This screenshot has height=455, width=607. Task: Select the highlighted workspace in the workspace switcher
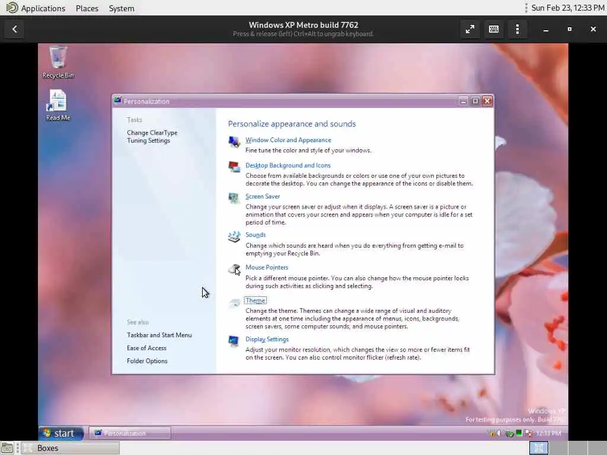[x=538, y=448]
